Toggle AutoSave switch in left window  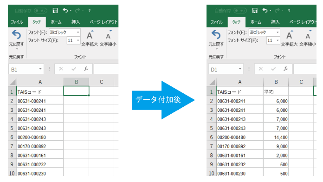pyautogui.click(x=40, y=11)
